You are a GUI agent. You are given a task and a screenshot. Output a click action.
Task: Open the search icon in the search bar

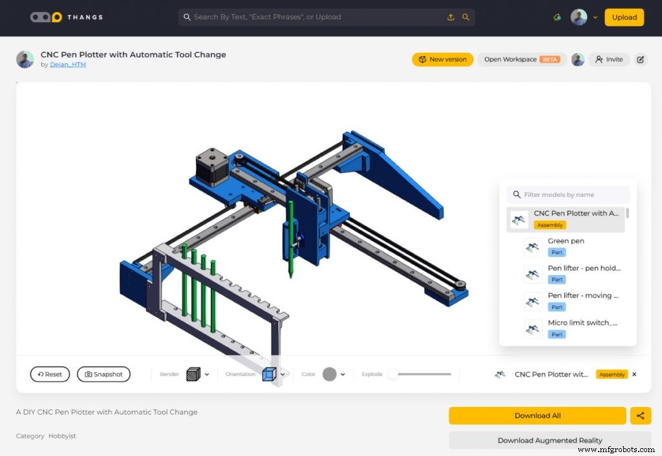[x=465, y=17]
